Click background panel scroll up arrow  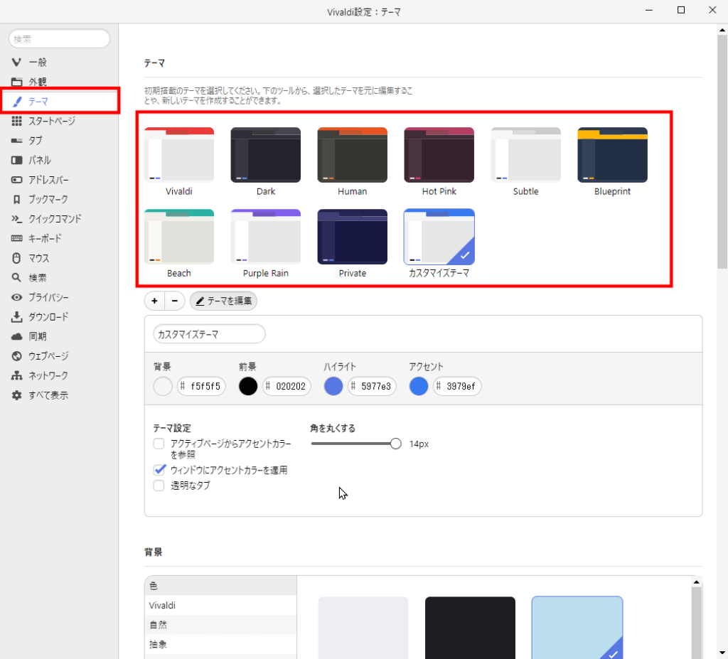[x=697, y=582]
